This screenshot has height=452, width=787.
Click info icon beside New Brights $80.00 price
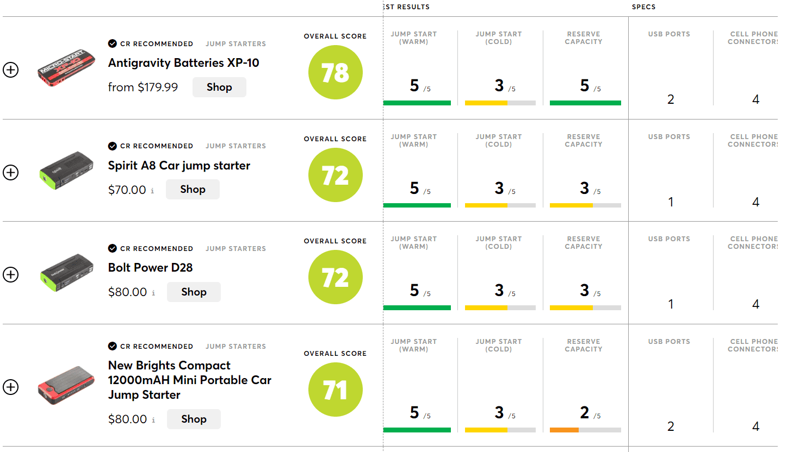153,420
